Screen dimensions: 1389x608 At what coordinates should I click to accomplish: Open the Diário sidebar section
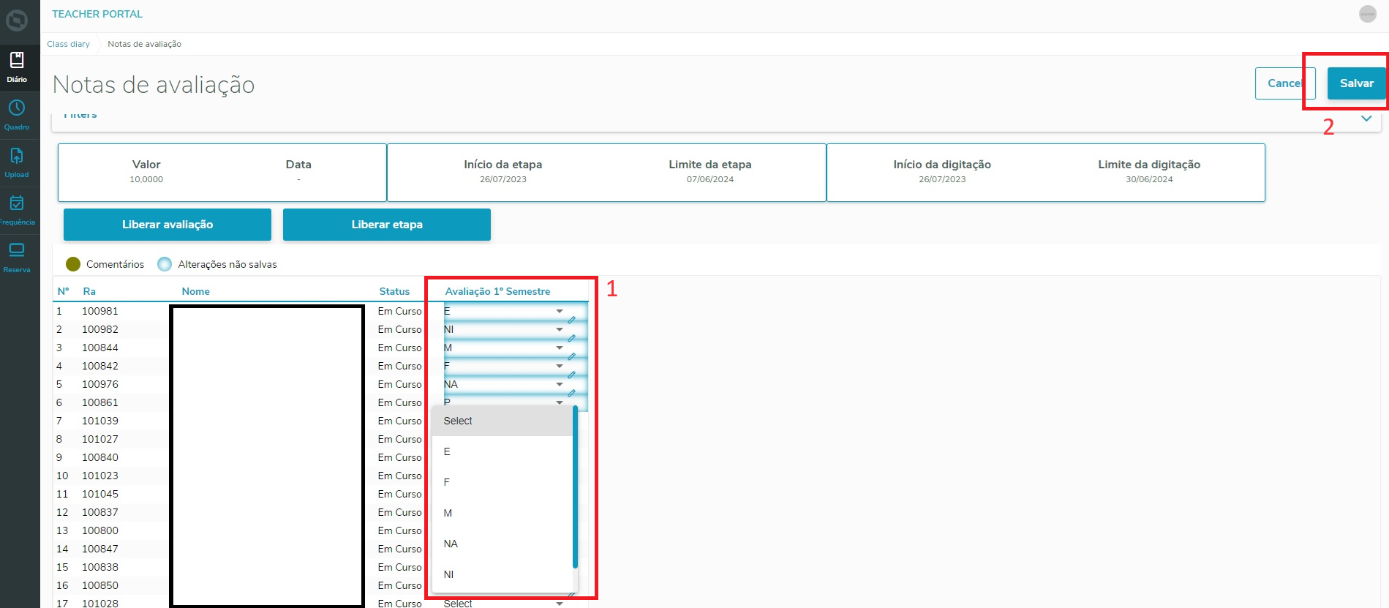pyautogui.click(x=17, y=67)
